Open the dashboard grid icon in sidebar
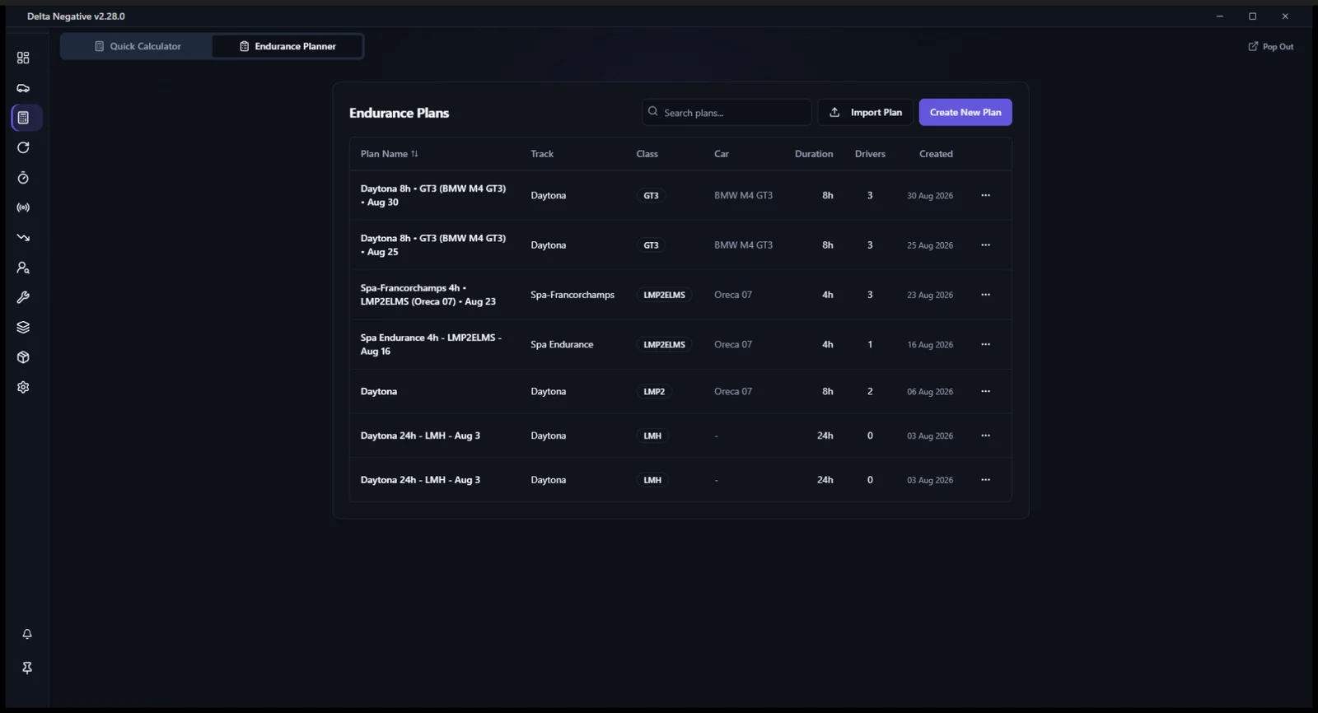The image size is (1318, 713). click(23, 58)
